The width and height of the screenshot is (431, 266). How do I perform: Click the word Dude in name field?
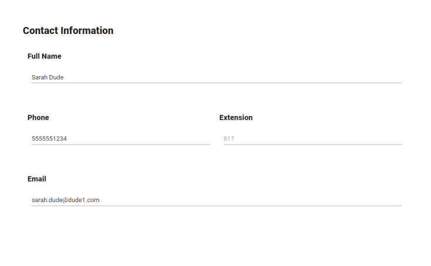[x=56, y=77]
